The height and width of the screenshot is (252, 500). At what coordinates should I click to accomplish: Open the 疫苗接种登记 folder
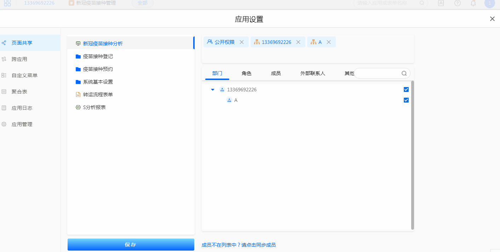tap(98, 56)
